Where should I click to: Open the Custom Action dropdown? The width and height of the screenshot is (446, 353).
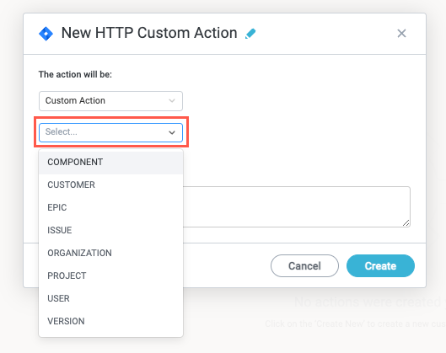[110, 101]
